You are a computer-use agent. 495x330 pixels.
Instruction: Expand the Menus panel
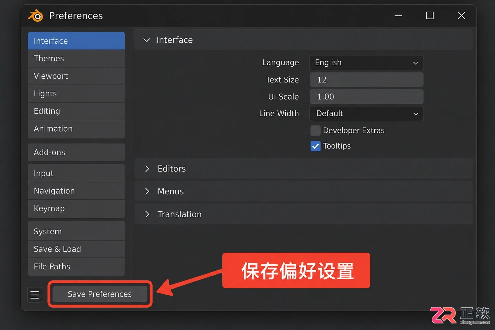304,191
